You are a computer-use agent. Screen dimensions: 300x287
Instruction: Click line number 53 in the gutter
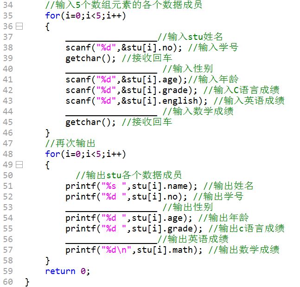[x=8, y=207]
